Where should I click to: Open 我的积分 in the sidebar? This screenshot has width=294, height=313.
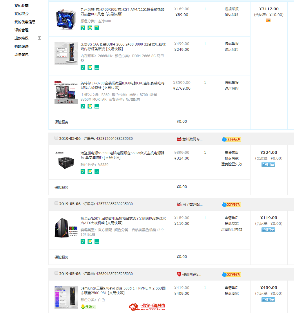coord(21,14)
